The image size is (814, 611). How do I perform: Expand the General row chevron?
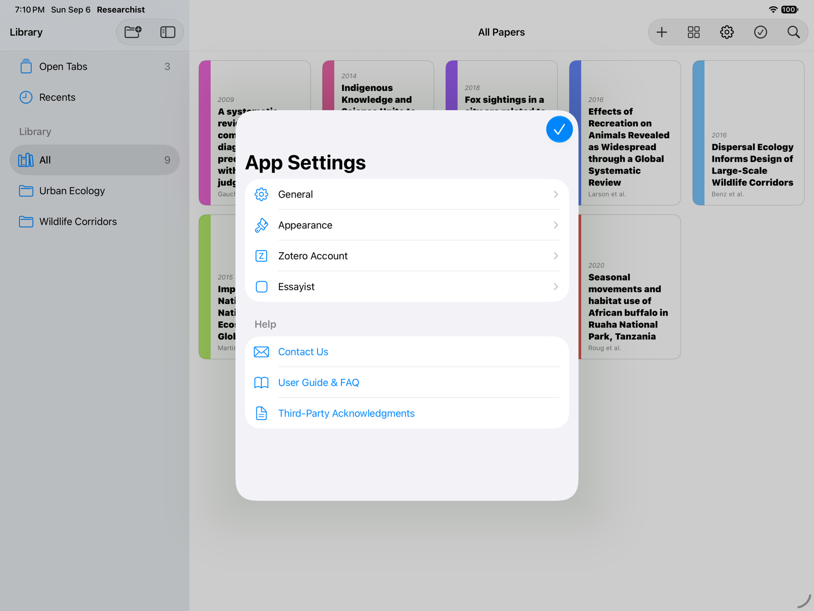(x=556, y=195)
